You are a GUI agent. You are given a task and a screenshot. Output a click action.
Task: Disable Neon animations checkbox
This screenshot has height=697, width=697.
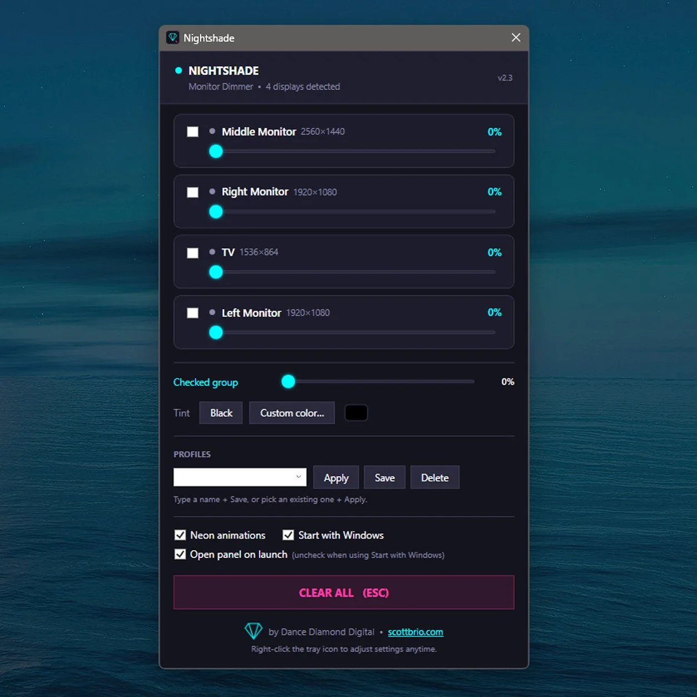180,535
